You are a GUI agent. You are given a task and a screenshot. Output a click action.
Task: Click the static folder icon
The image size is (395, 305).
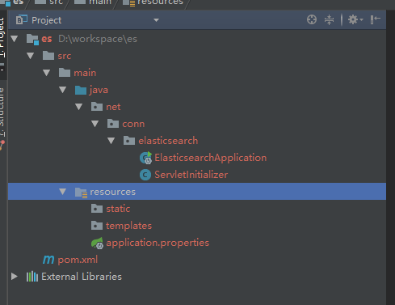97,209
